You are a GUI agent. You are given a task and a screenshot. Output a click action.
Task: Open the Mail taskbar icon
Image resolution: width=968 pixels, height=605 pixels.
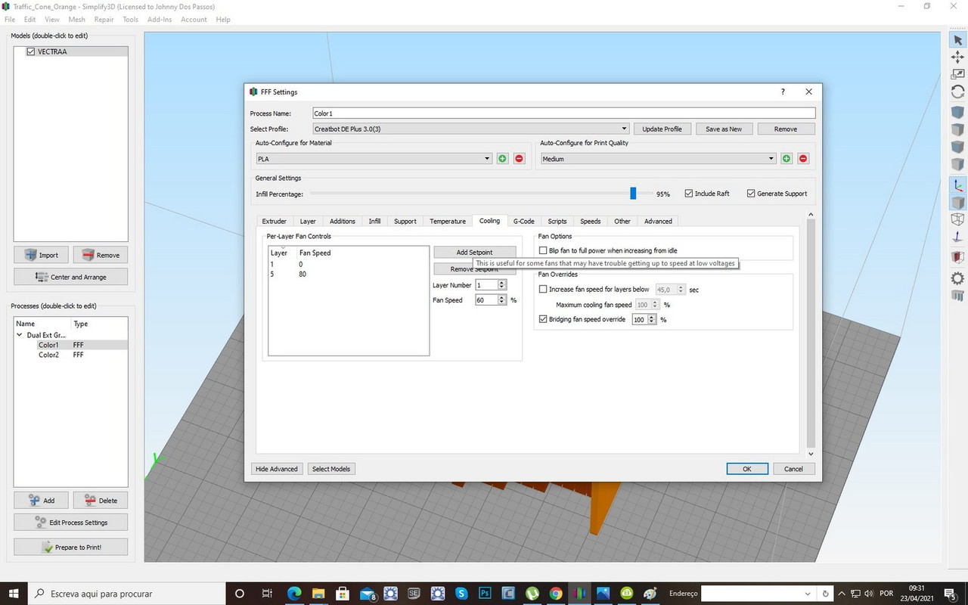[367, 594]
